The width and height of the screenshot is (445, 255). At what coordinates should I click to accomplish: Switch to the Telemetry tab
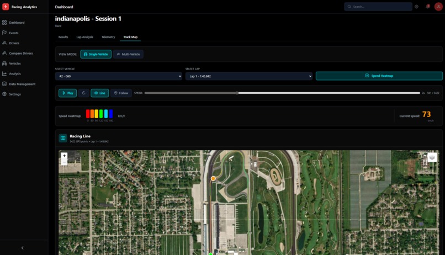(108, 37)
